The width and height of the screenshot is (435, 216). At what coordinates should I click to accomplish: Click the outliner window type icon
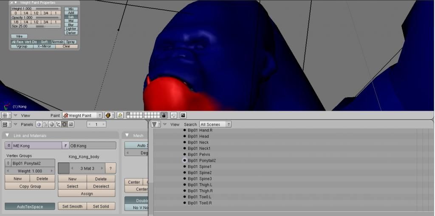155,124
